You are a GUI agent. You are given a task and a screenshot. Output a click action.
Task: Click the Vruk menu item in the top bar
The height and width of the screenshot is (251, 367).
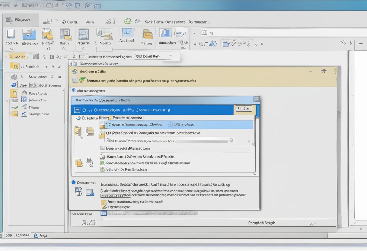point(90,22)
